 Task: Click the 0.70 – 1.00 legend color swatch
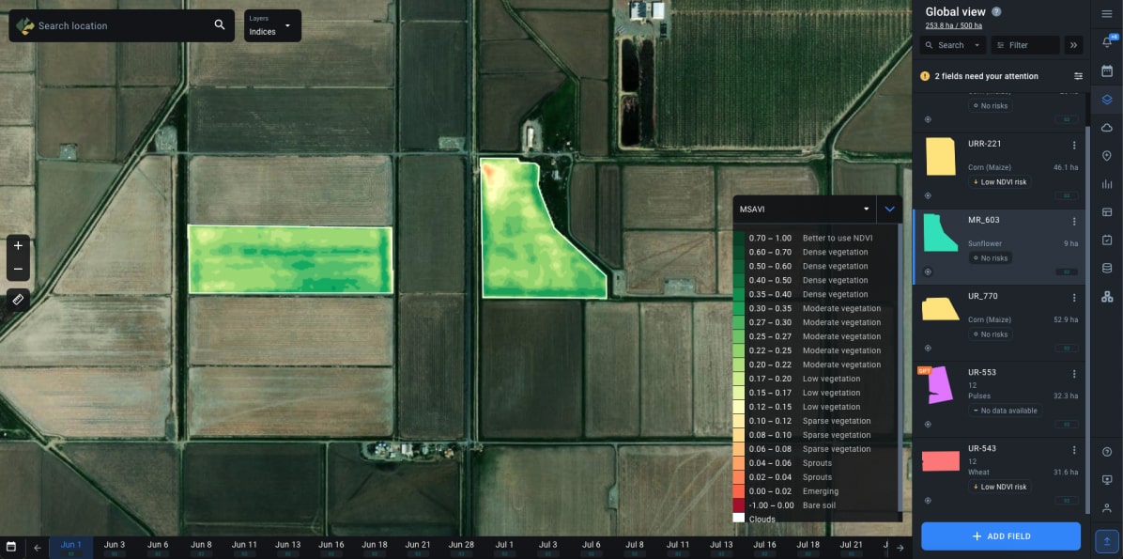738,238
